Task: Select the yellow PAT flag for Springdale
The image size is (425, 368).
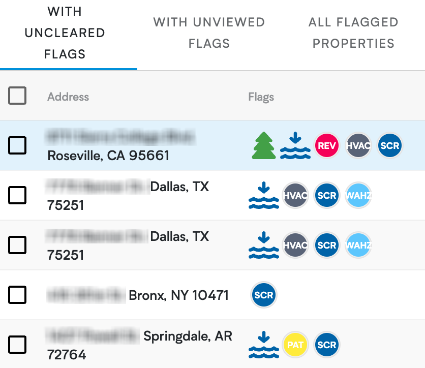Action: click(295, 345)
